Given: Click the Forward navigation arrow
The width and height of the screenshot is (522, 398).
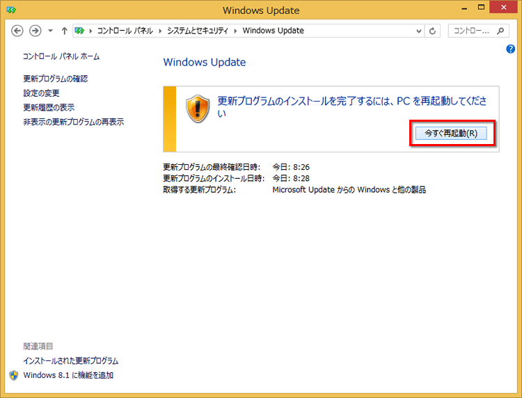Looking at the screenshot, I should pos(35,31).
